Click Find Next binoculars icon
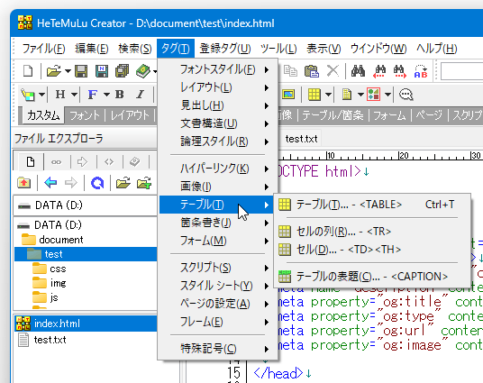This screenshot has width=483, height=383. click(x=400, y=71)
